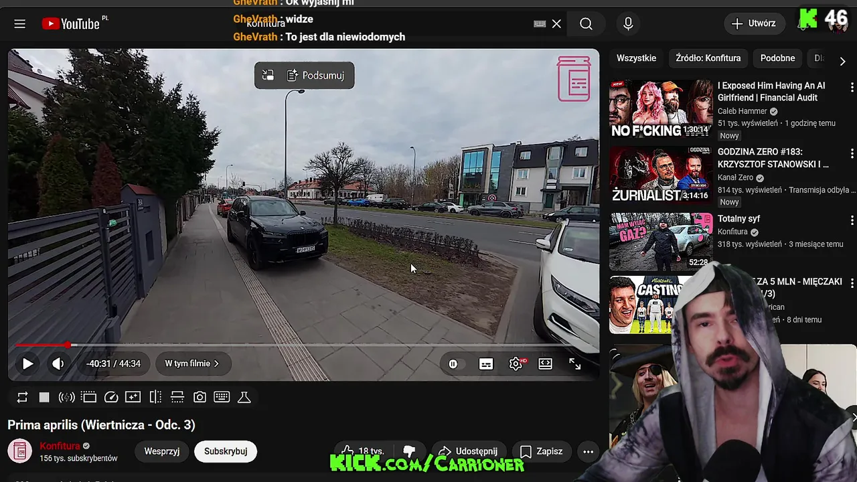Switch to theater mode
Screen dimensions: 857x482
[546, 364]
